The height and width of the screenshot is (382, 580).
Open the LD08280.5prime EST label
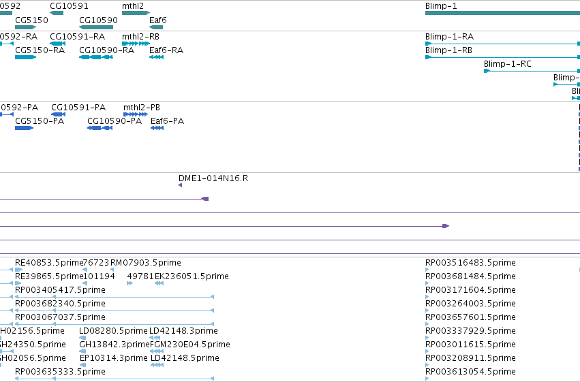point(113,331)
